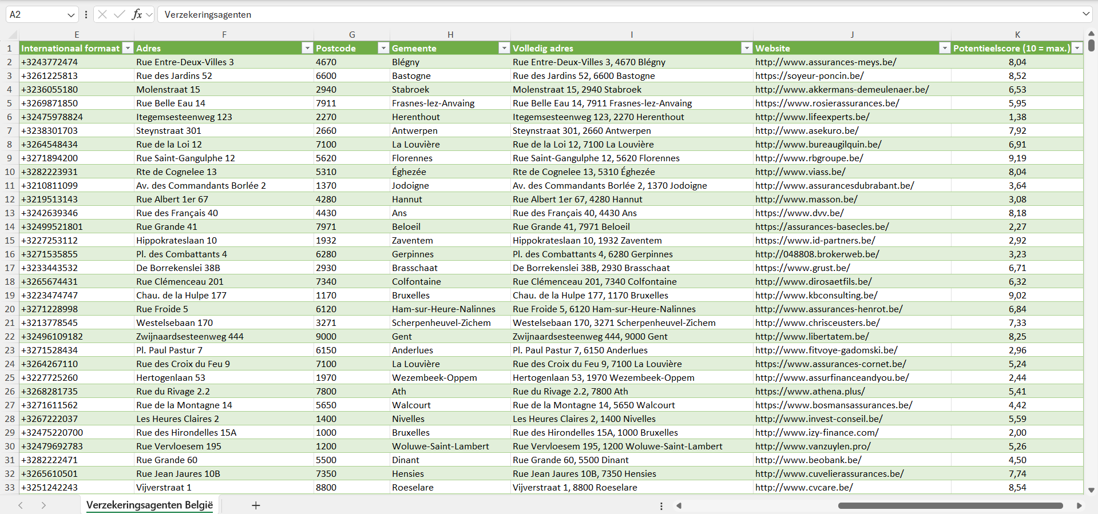Open the Adres column filter

[x=307, y=48]
